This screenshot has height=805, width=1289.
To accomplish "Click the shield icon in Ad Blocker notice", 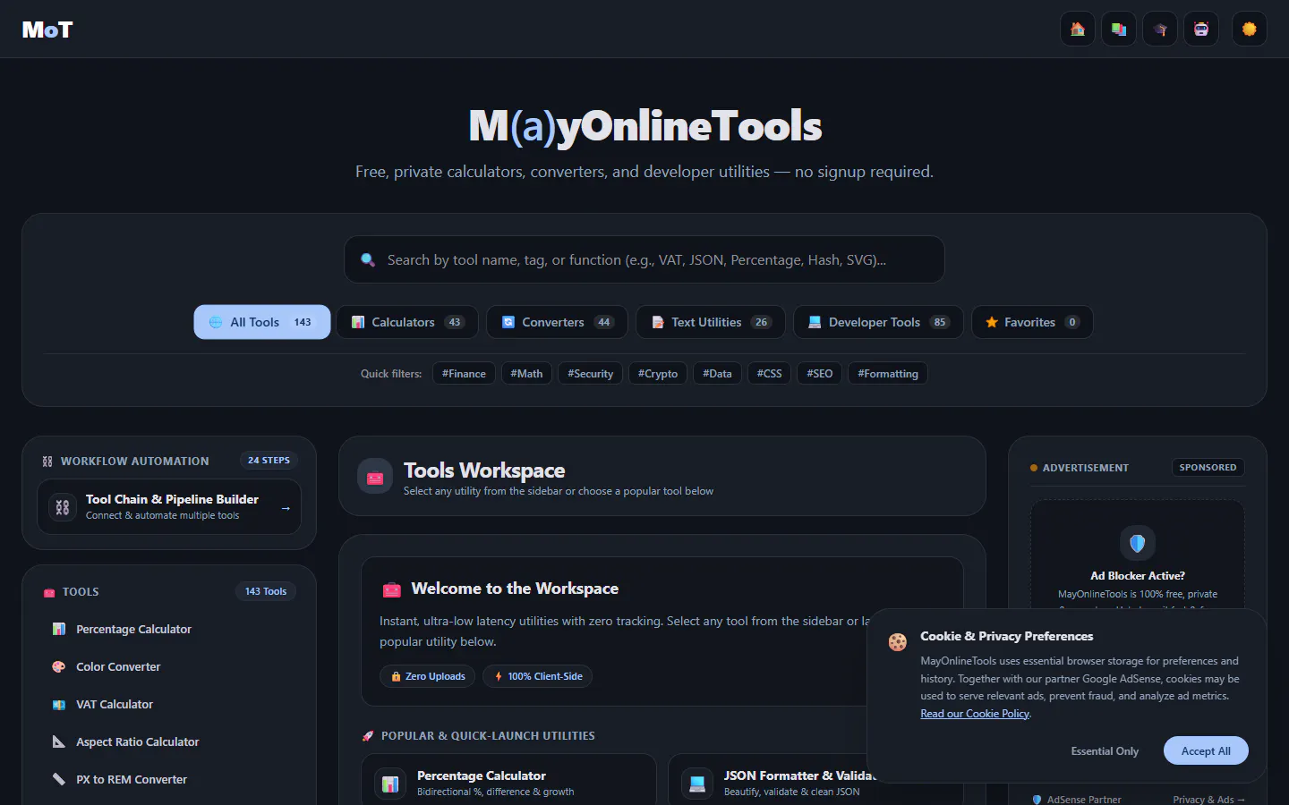I will [1138, 543].
